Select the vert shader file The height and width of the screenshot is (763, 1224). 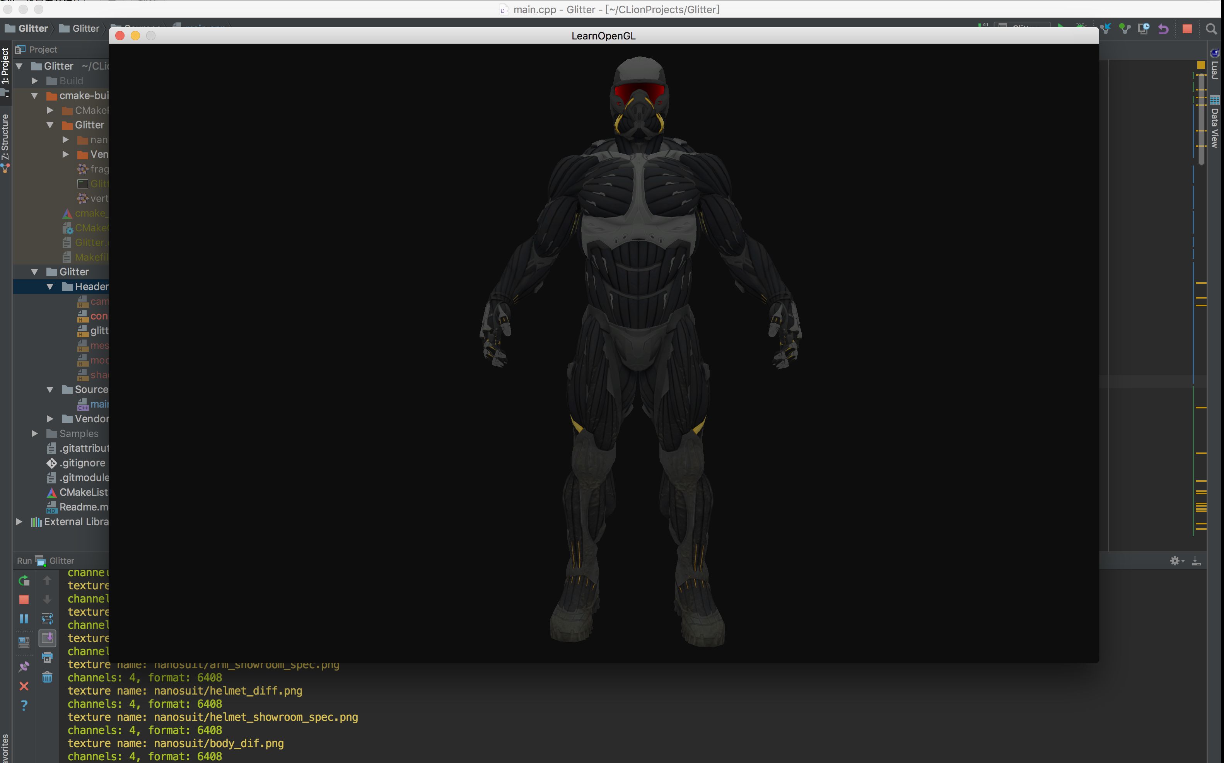click(x=93, y=198)
